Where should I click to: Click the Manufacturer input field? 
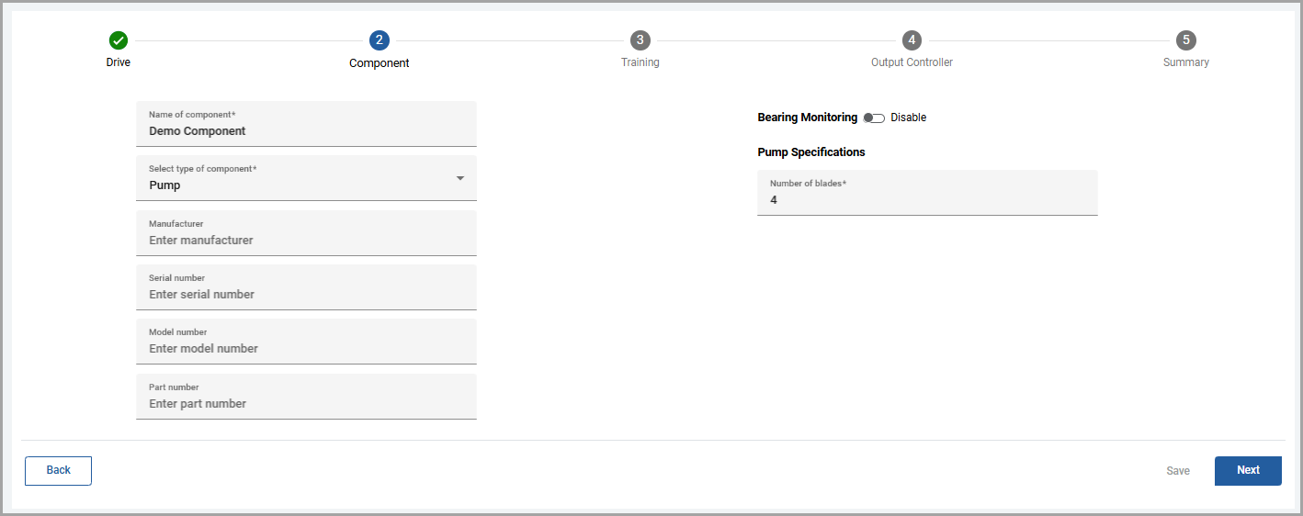(x=306, y=240)
